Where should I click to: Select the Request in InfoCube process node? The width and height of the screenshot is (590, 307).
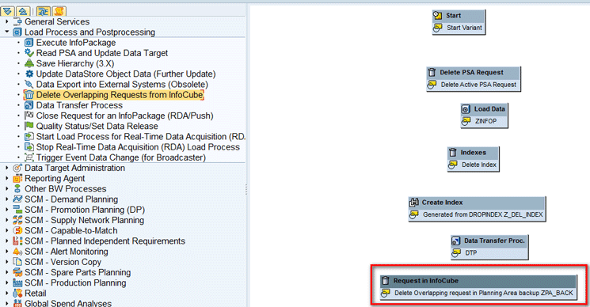[478, 286]
